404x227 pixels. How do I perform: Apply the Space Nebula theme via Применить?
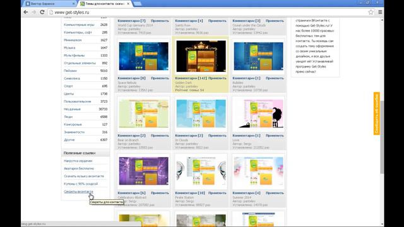pos(160,78)
